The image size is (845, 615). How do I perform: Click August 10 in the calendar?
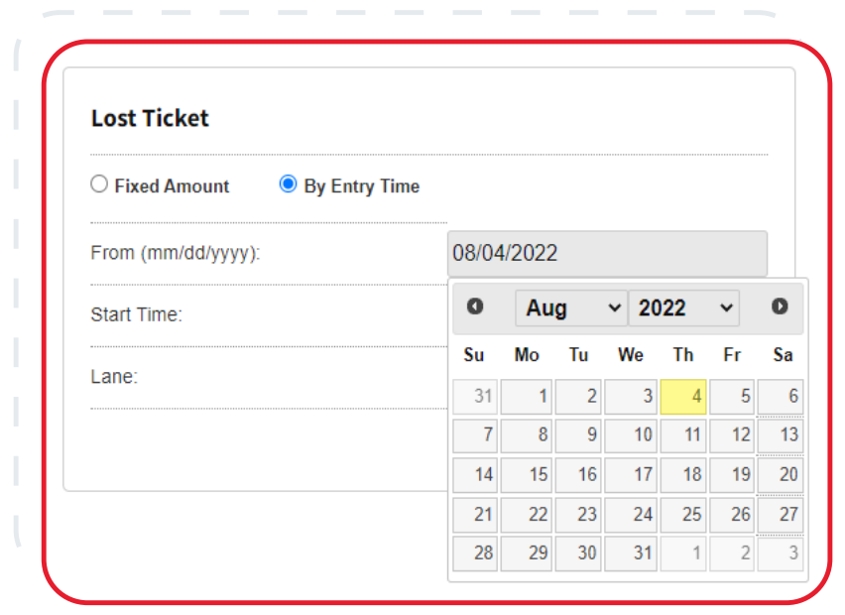point(631,434)
